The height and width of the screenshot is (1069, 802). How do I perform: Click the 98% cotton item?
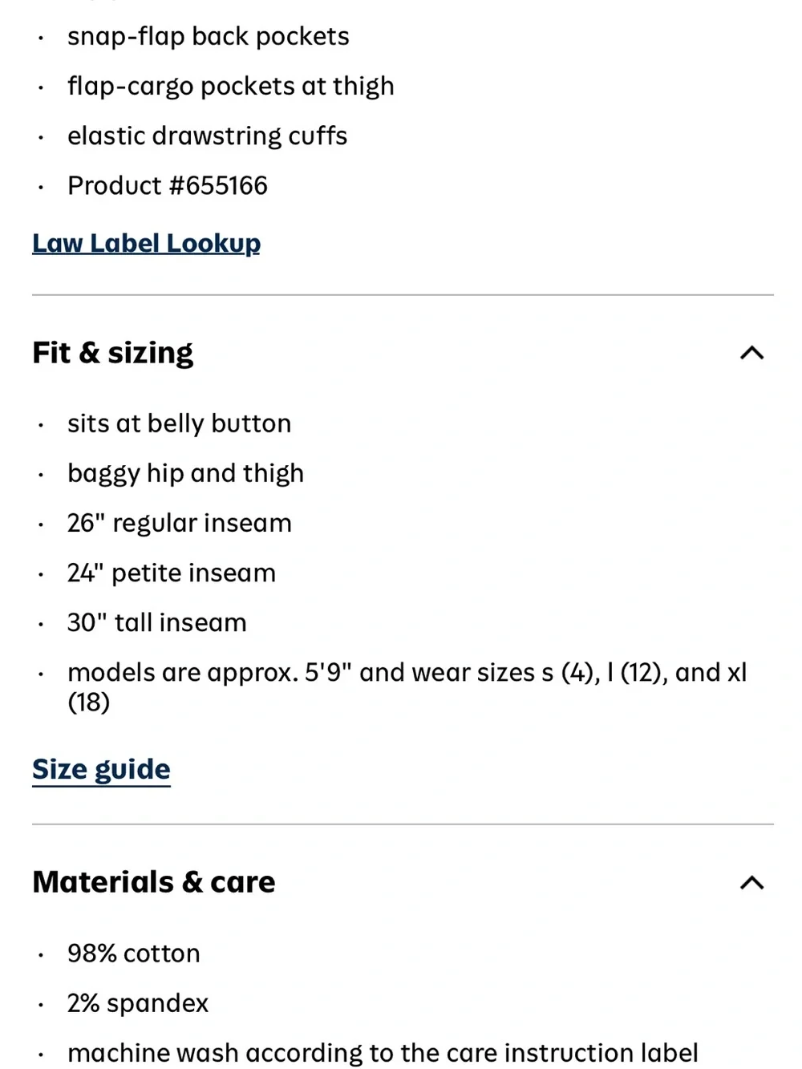134,953
